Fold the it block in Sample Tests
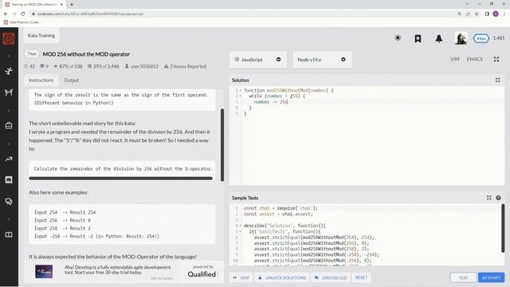The image size is (510, 287). (x=241, y=231)
